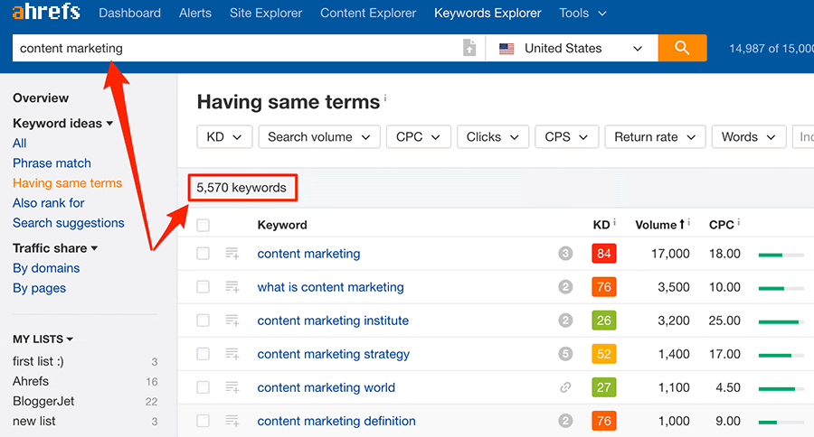Screen dimensions: 814x437
Task: Open 'content marketing strategy' keyword link
Action: click(x=333, y=354)
